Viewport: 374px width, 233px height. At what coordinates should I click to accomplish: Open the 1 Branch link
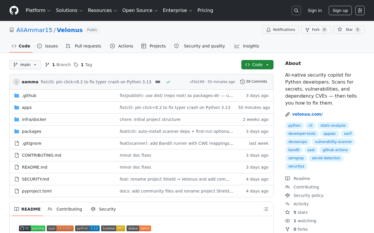point(58,65)
